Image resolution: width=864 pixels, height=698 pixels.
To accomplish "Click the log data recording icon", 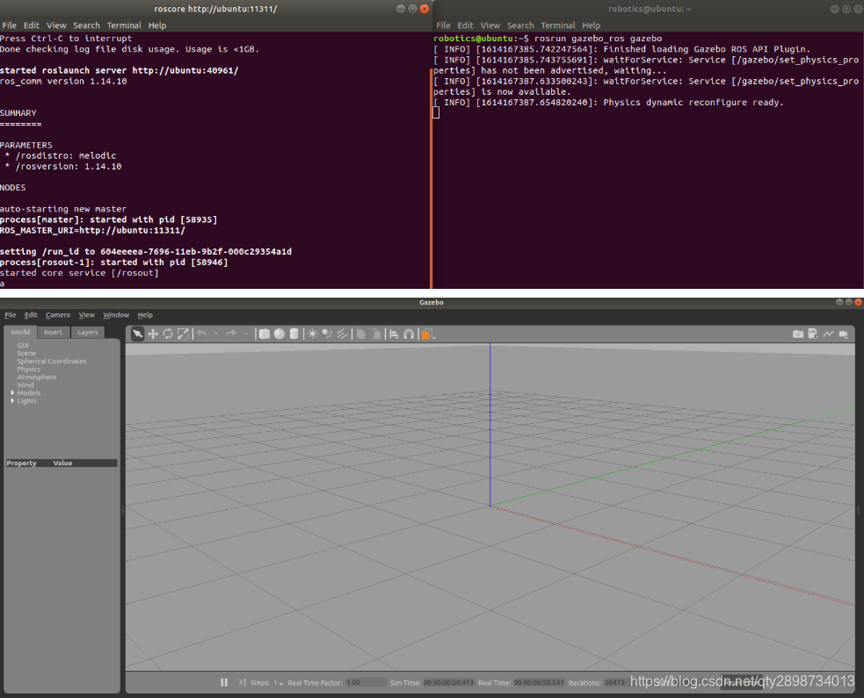I will point(813,334).
